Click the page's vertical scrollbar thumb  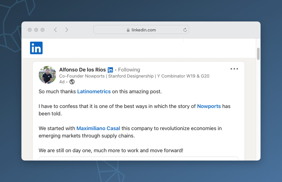(258, 54)
